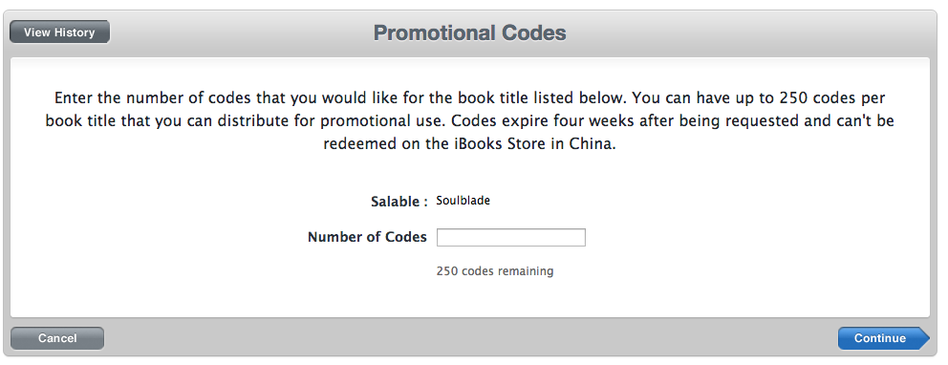Click the word History on top-left button
Screen dimensions: 948x365
point(74,32)
